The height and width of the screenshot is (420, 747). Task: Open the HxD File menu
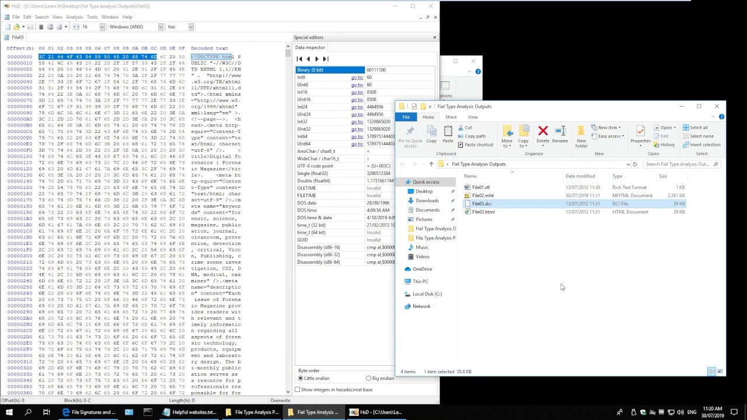16,17
